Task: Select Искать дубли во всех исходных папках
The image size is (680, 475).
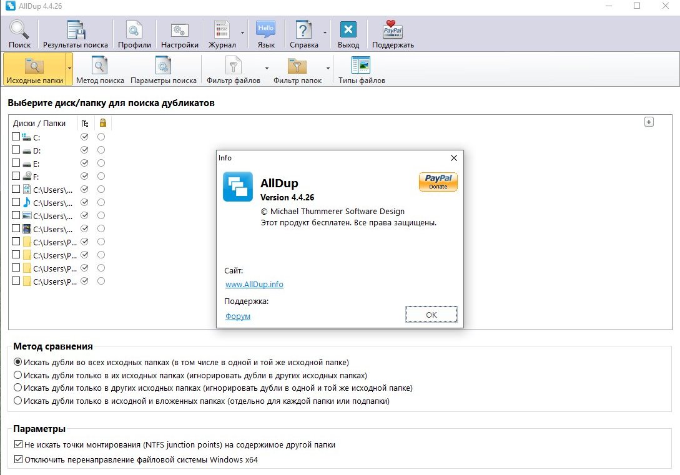Action: click(x=181, y=362)
